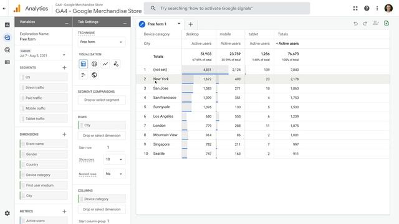Click Drop or select segment box
Image resolution: width=399 pixels, height=224 pixels.
(x=102, y=100)
